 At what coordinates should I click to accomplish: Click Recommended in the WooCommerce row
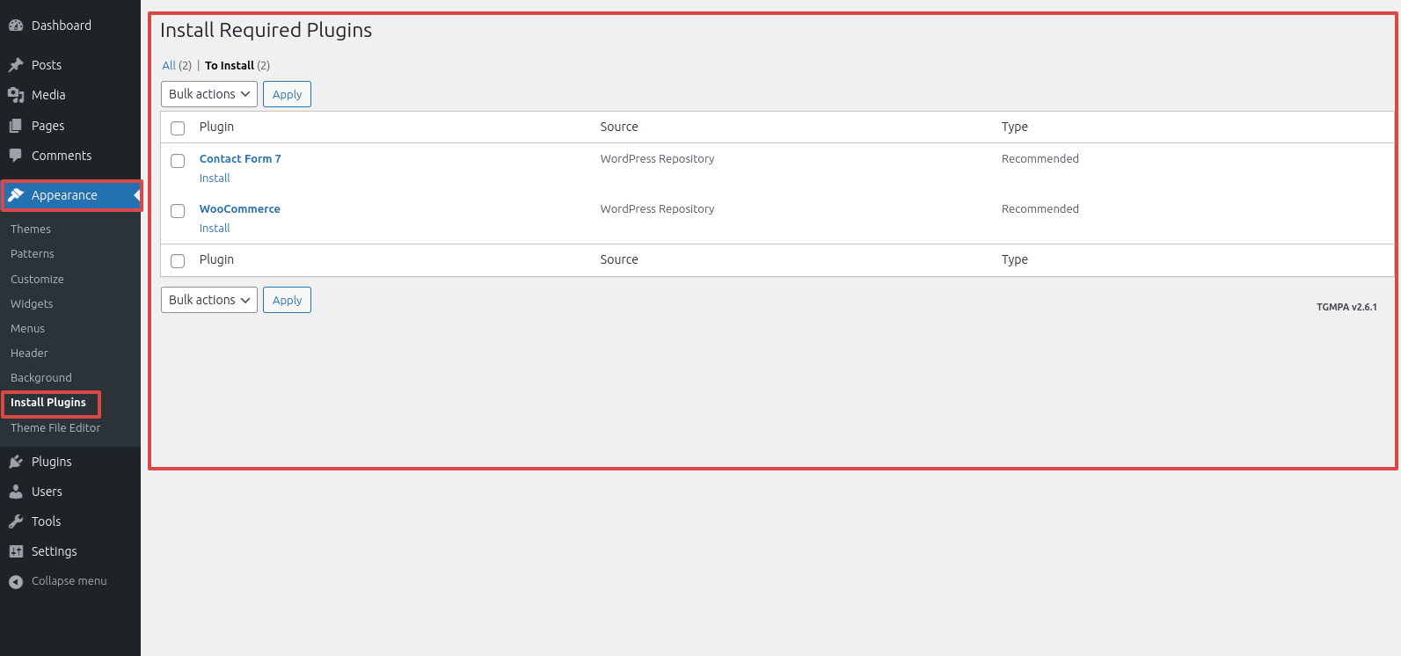coord(1040,209)
